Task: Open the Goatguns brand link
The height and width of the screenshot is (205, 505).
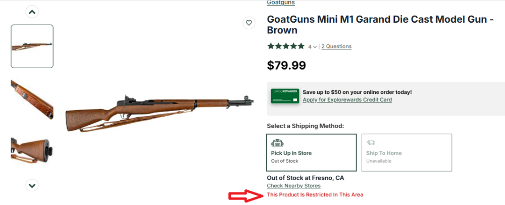Action: 281,3
